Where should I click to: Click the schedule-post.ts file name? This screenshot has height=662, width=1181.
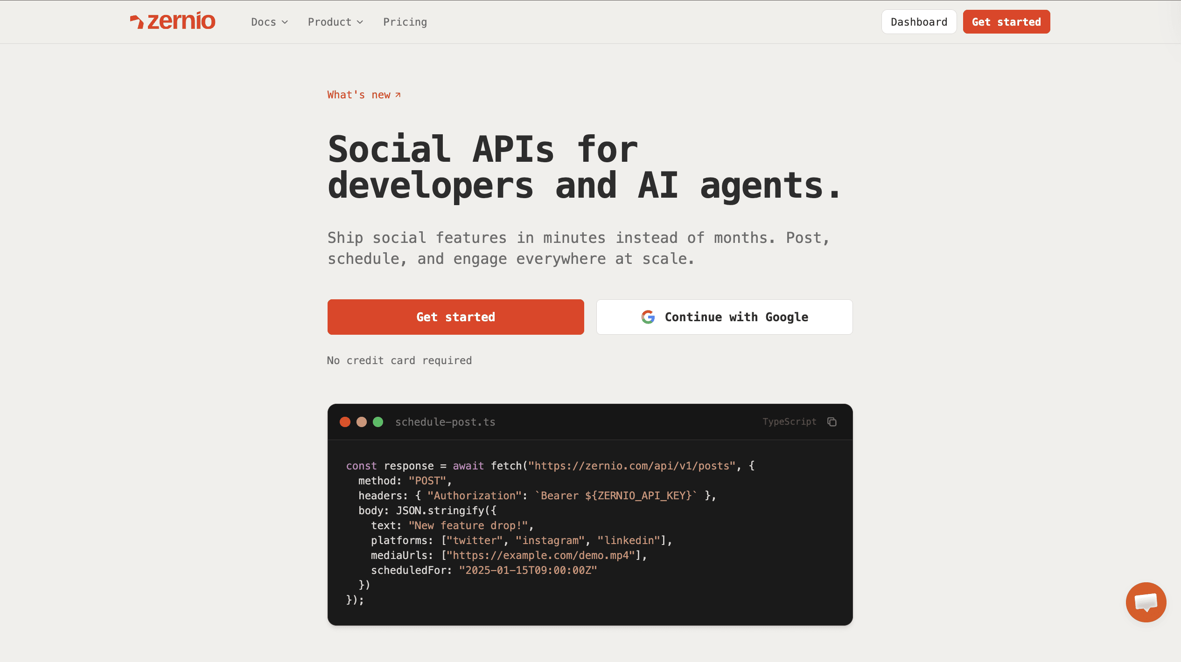pos(445,422)
